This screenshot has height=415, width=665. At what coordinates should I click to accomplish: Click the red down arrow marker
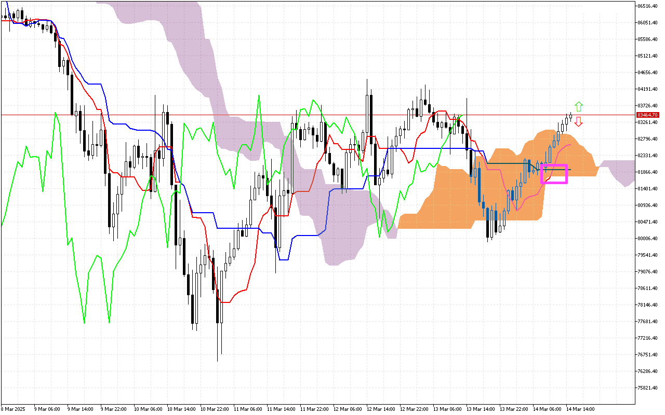pyautogui.click(x=579, y=122)
